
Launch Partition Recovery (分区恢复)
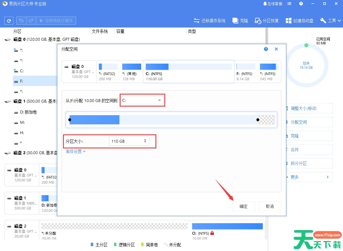coord(267,21)
